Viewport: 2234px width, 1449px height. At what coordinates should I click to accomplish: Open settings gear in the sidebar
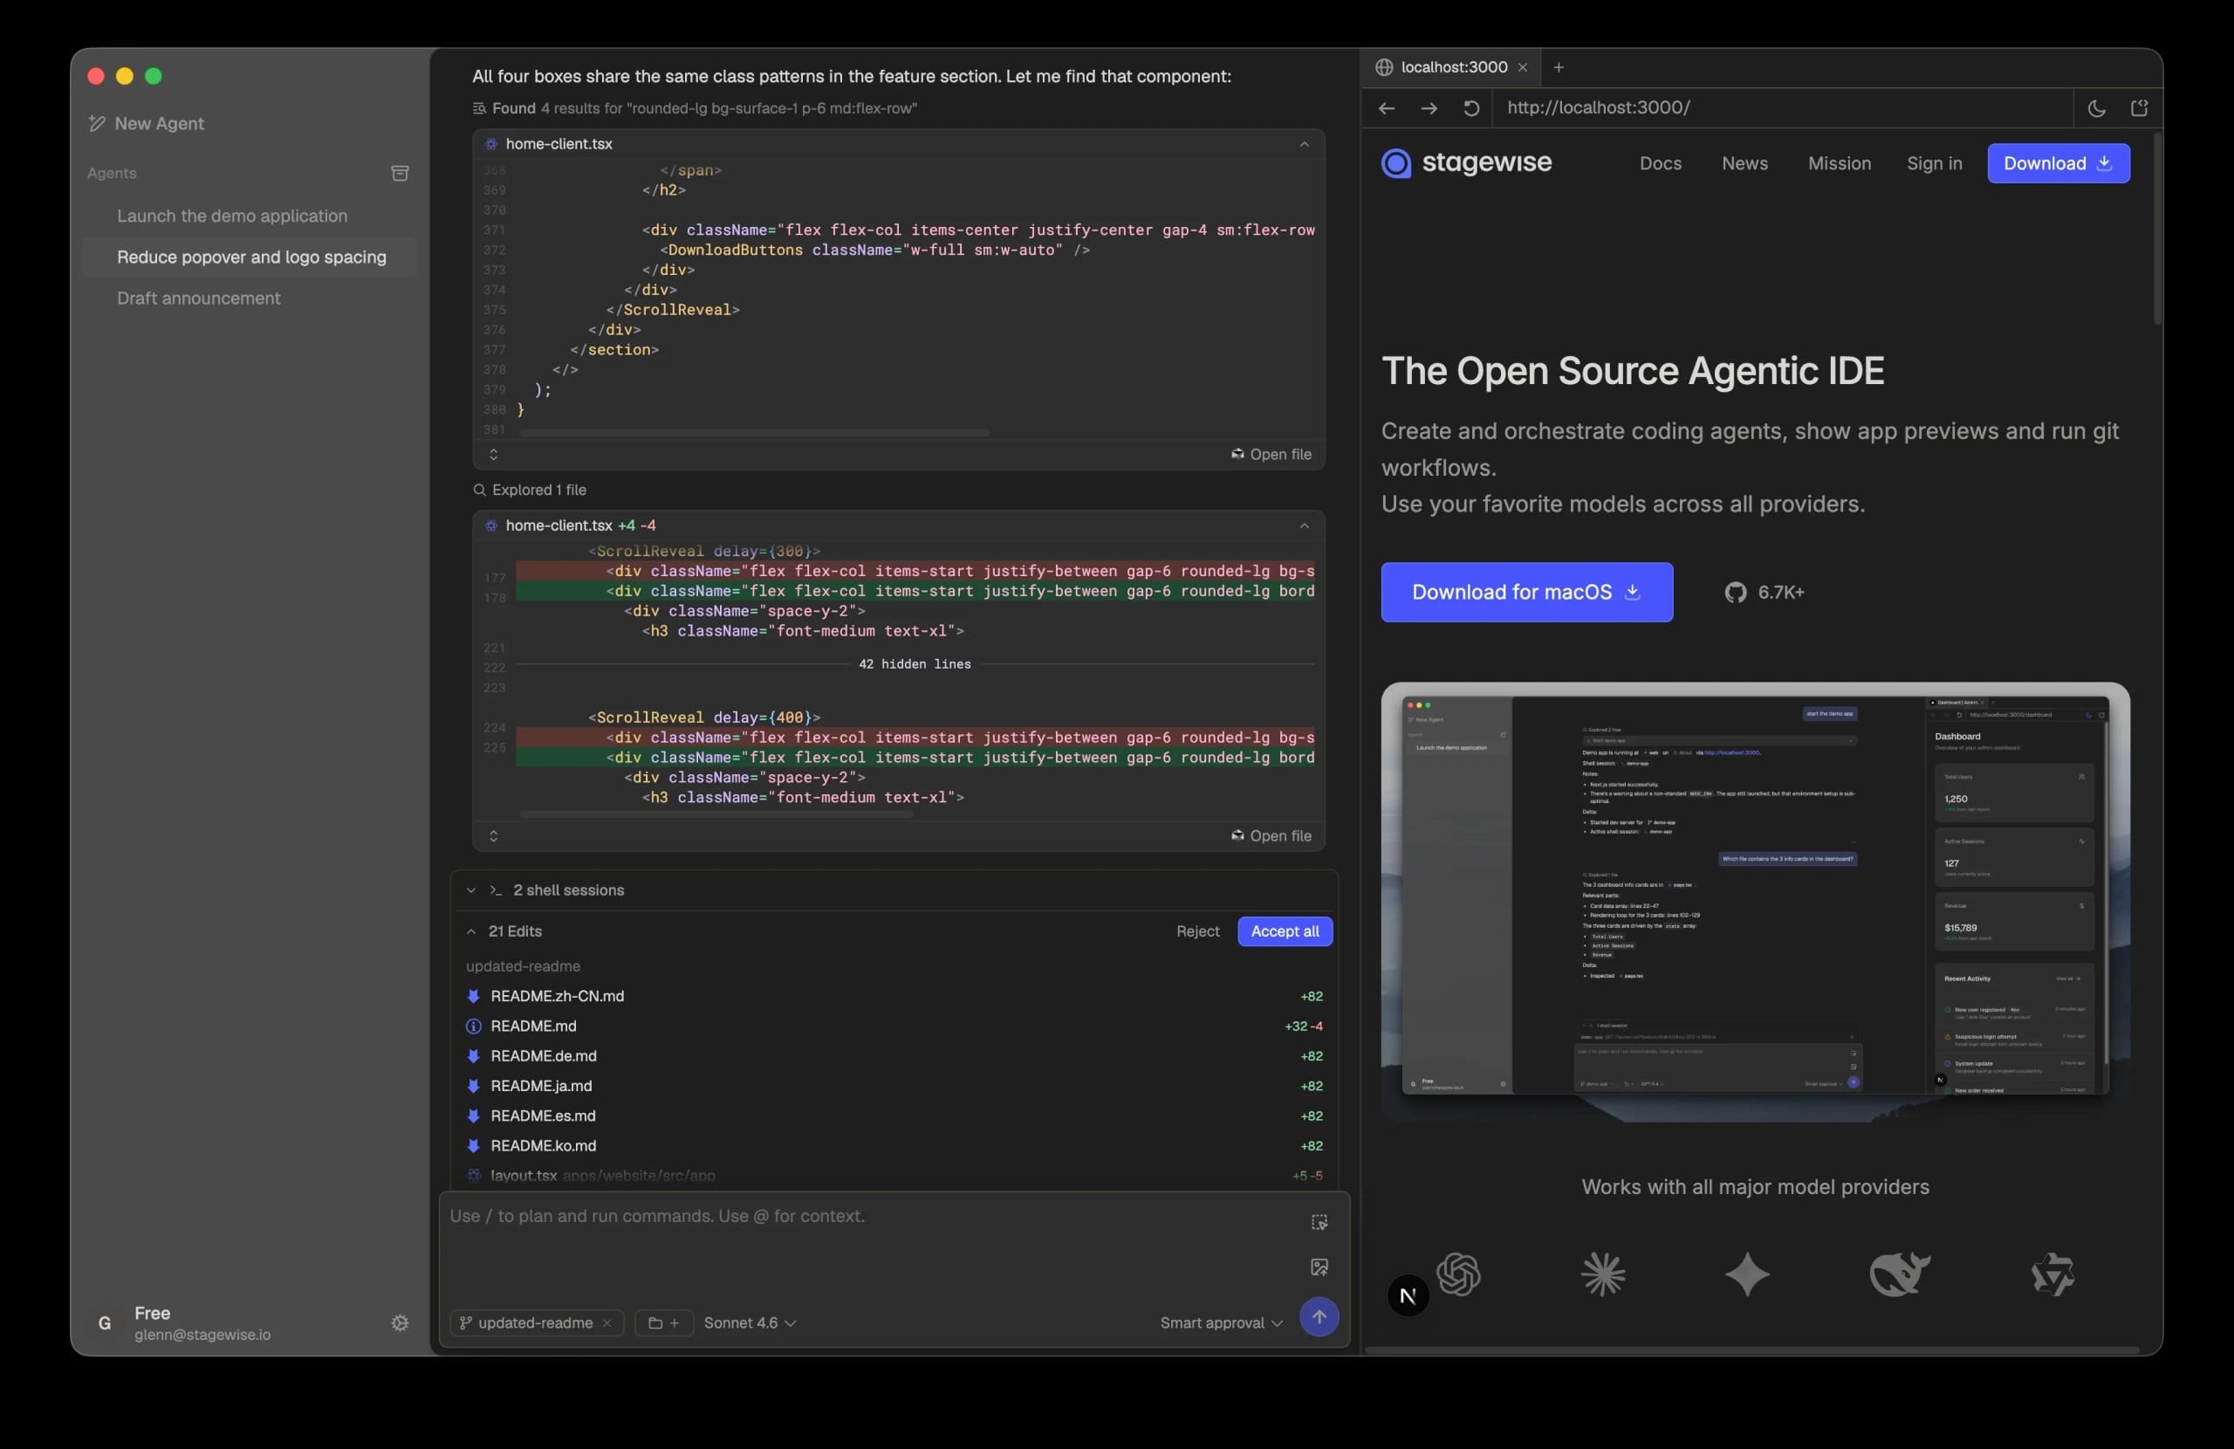pyautogui.click(x=400, y=1322)
